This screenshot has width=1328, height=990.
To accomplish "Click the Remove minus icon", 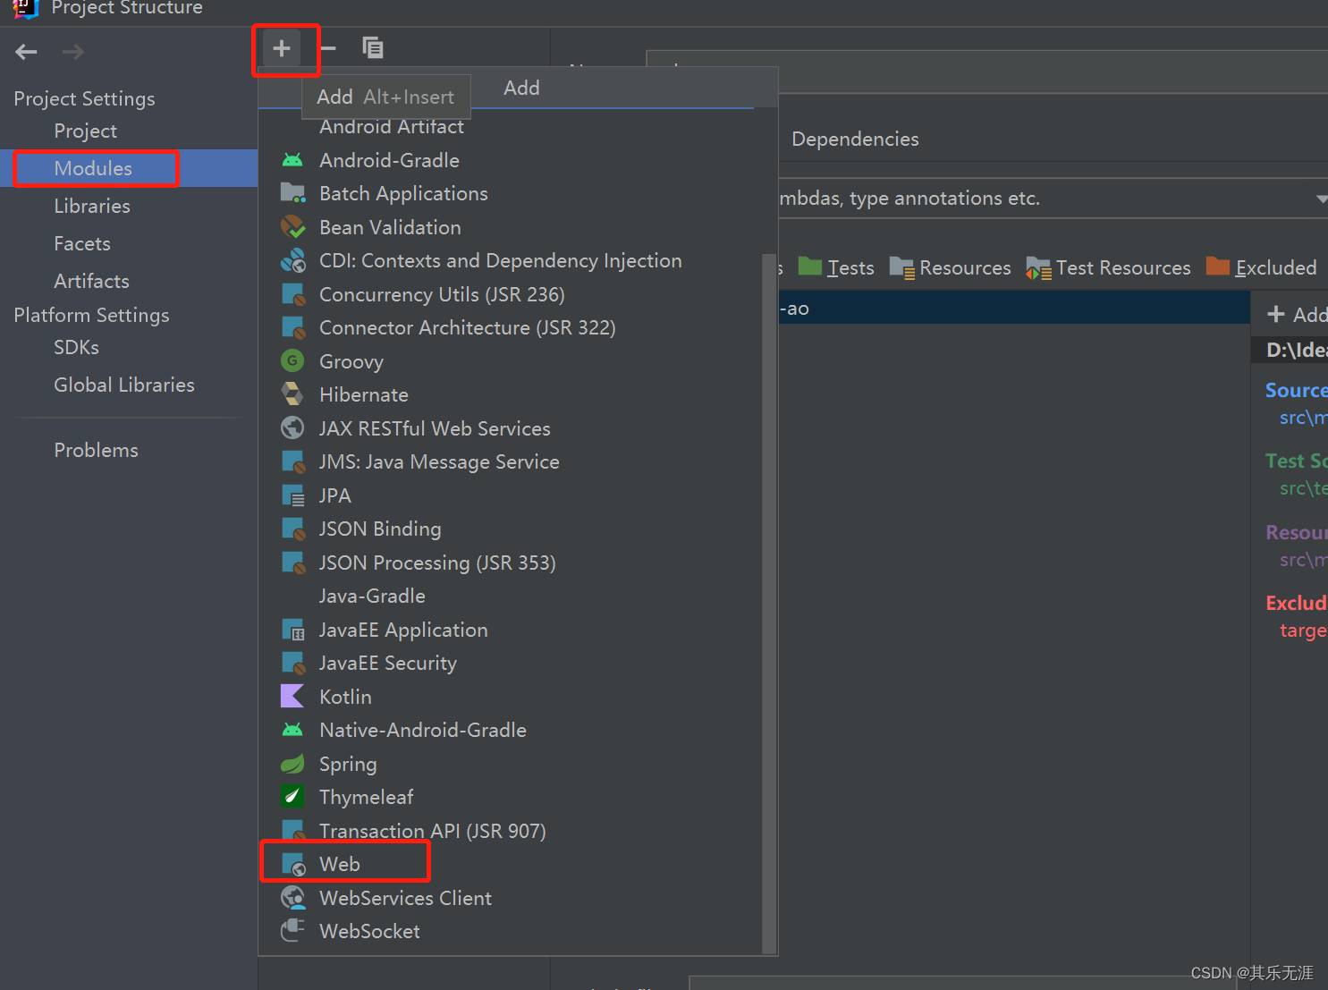I will pos(328,48).
